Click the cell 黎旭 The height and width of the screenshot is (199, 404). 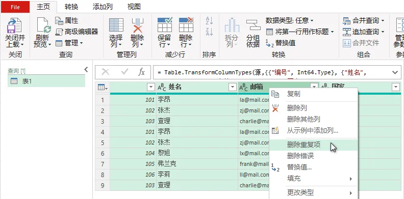[197, 153]
